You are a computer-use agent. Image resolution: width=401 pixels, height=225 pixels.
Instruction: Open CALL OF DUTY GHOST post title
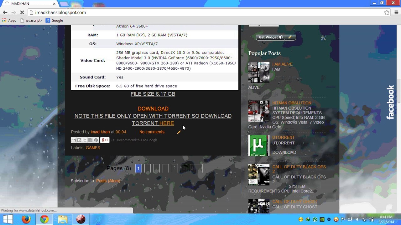click(x=295, y=202)
